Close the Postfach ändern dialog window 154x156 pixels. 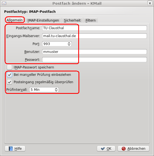(150, 3)
